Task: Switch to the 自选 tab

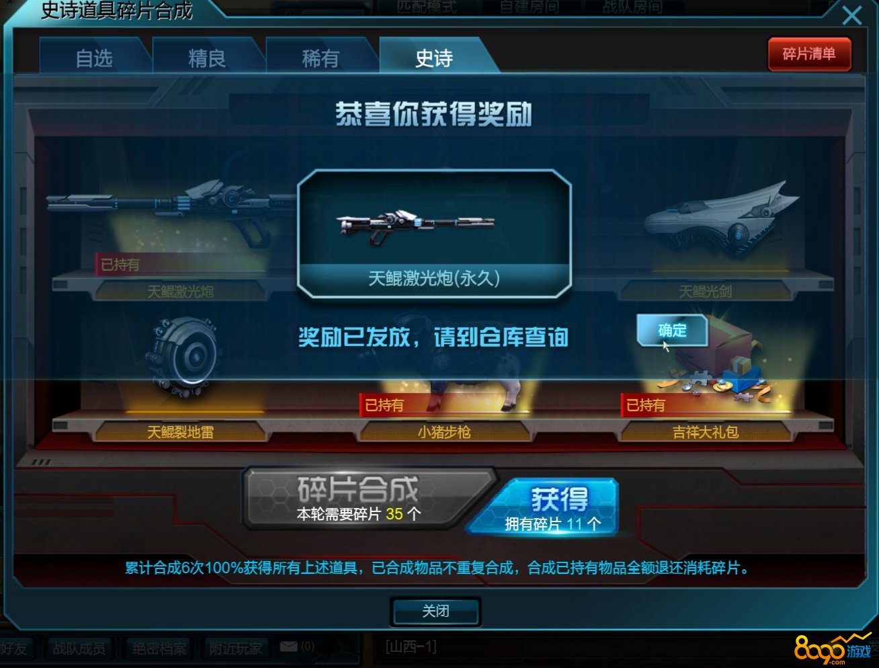Action: pyautogui.click(x=95, y=58)
